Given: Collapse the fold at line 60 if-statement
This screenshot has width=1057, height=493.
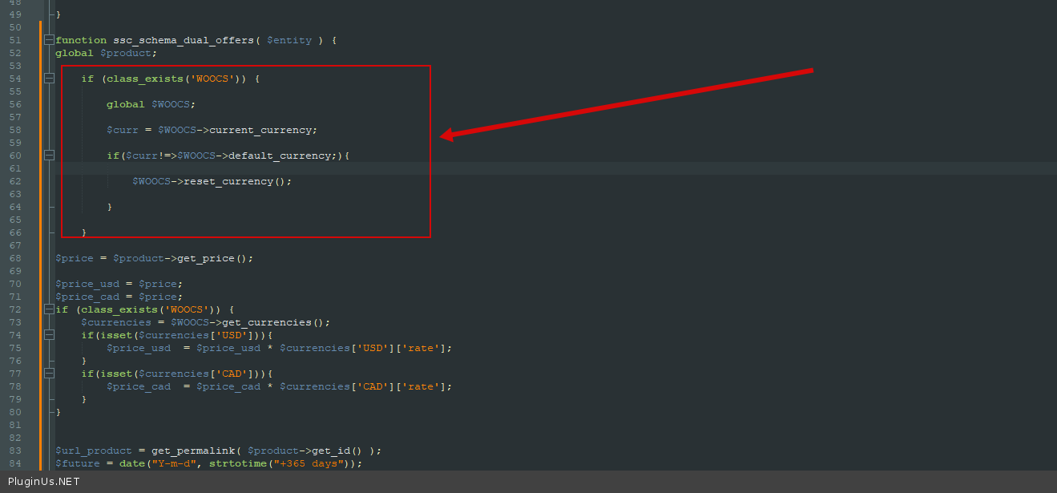Looking at the screenshot, I should click(x=49, y=156).
